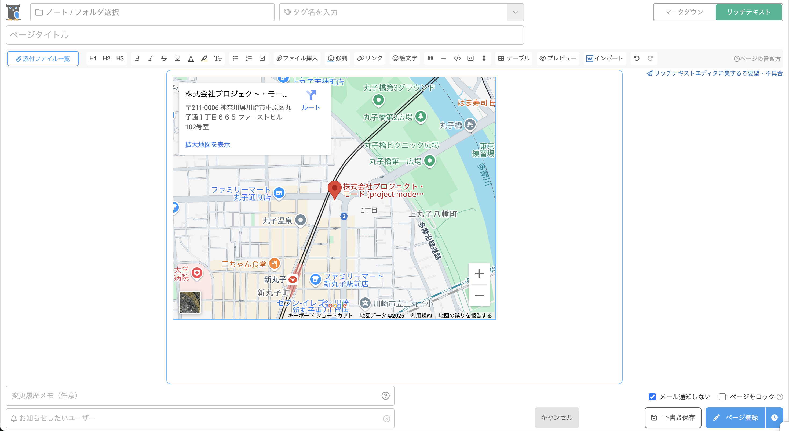Open the プレビュー preview
789x431 pixels.
click(x=558, y=58)
